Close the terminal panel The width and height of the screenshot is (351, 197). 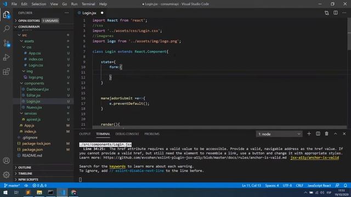click(344, 134)
